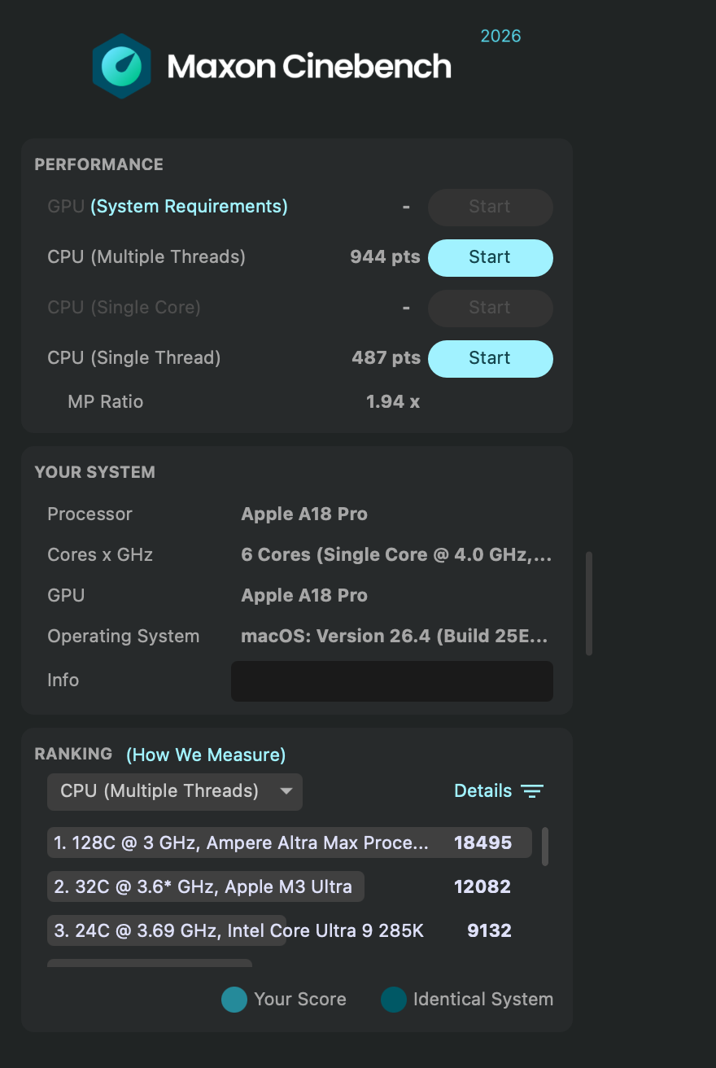The image size is (716, 1068).
Task: Start the CPU Multiple Threads benchmark
Action: [x=490, y=257]
